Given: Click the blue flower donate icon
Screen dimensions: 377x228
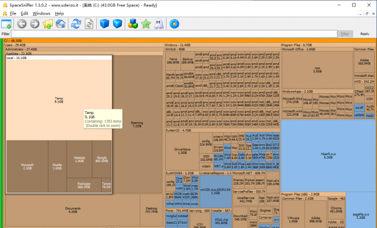Looking at the screenshot, I should point(175,24).
